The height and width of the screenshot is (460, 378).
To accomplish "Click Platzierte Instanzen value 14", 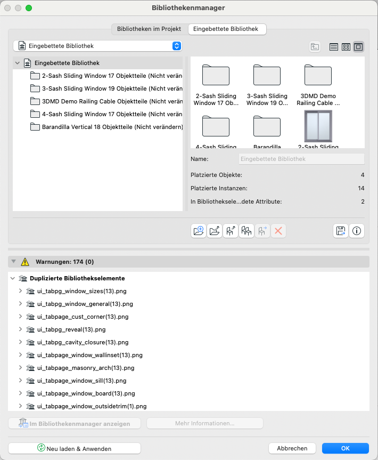I will click(x=361, y=188).
